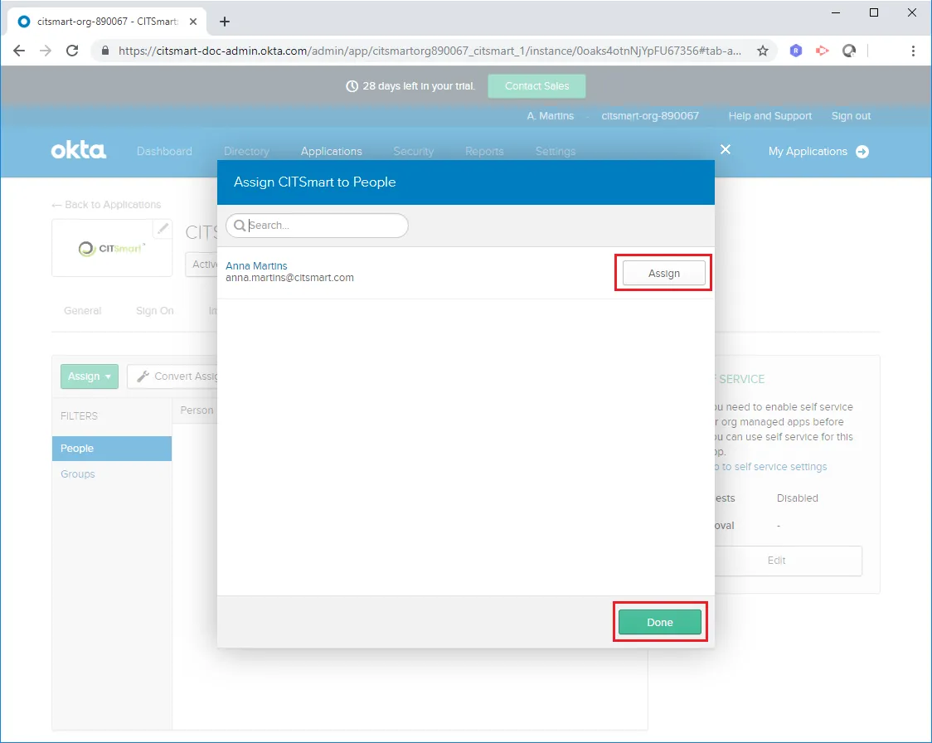Screen dimensions: 932x743
Task: Sign out of Okta
Action: pos(851,116)
